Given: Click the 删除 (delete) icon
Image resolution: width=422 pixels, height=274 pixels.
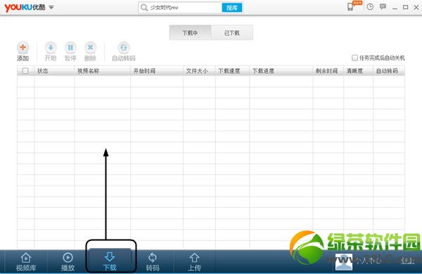Looking at the screenshot, I should pos(91,48).
